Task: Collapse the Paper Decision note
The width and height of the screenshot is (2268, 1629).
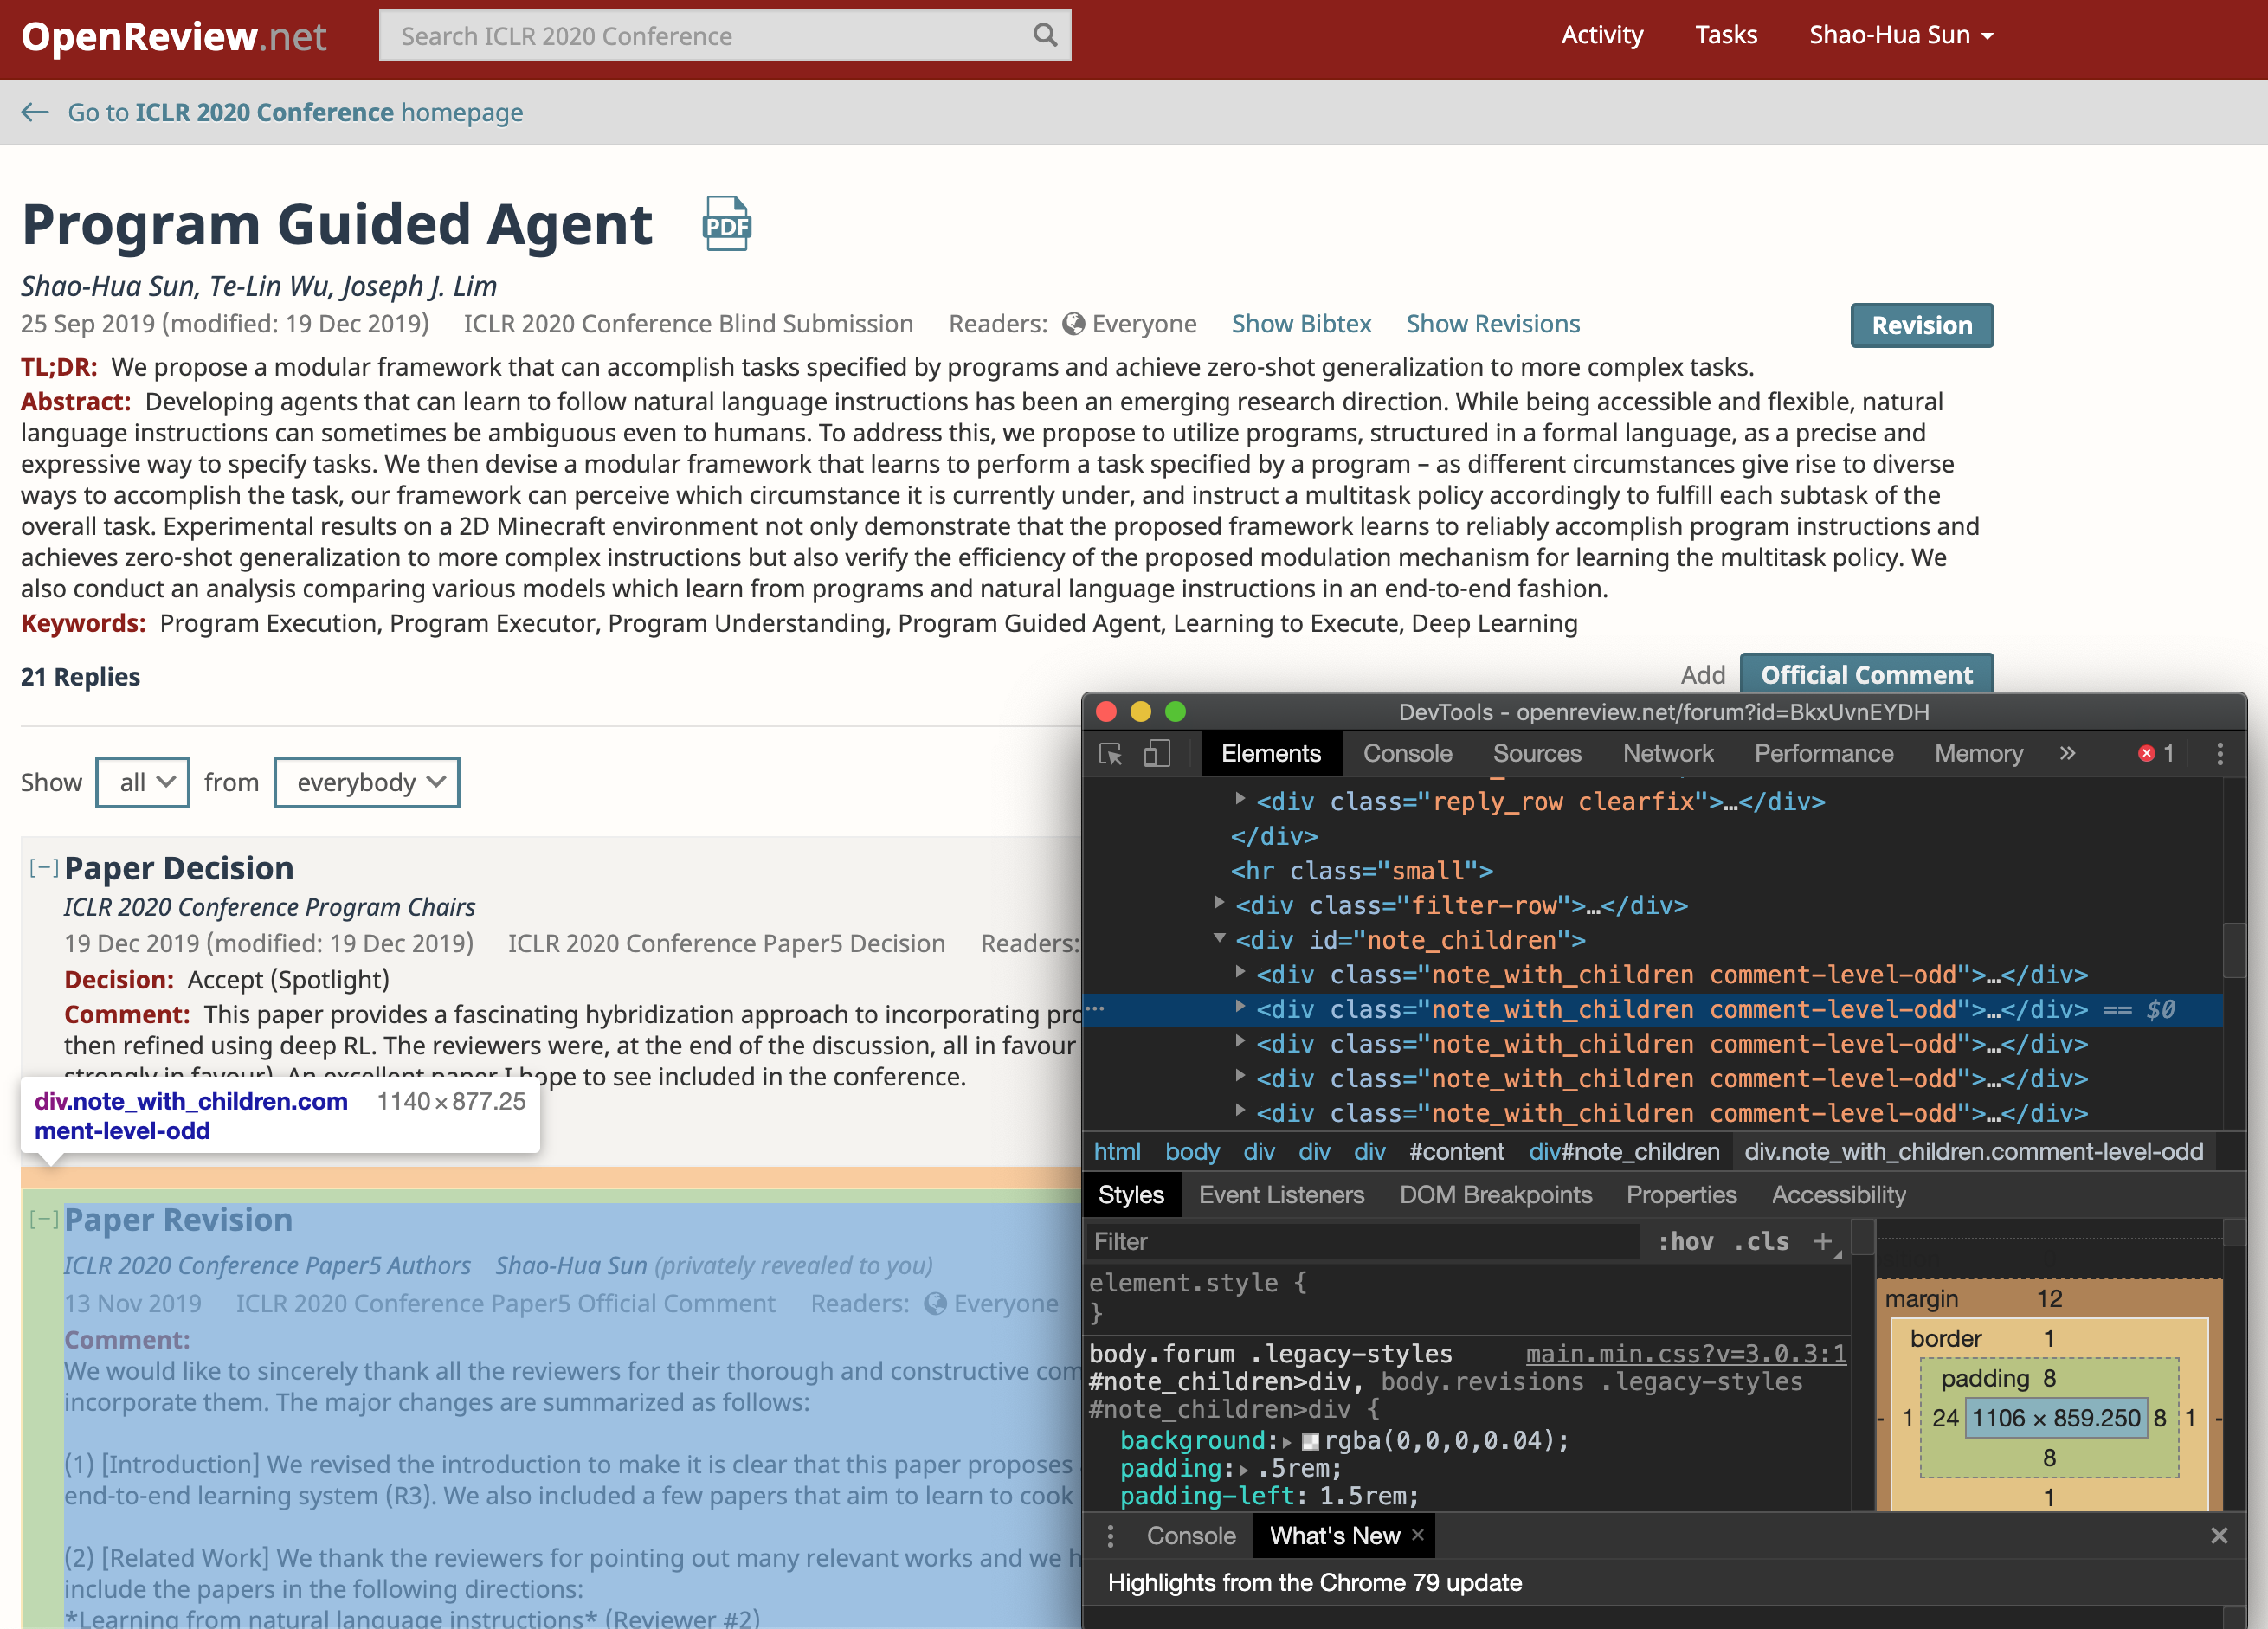Action: [43, 868]
